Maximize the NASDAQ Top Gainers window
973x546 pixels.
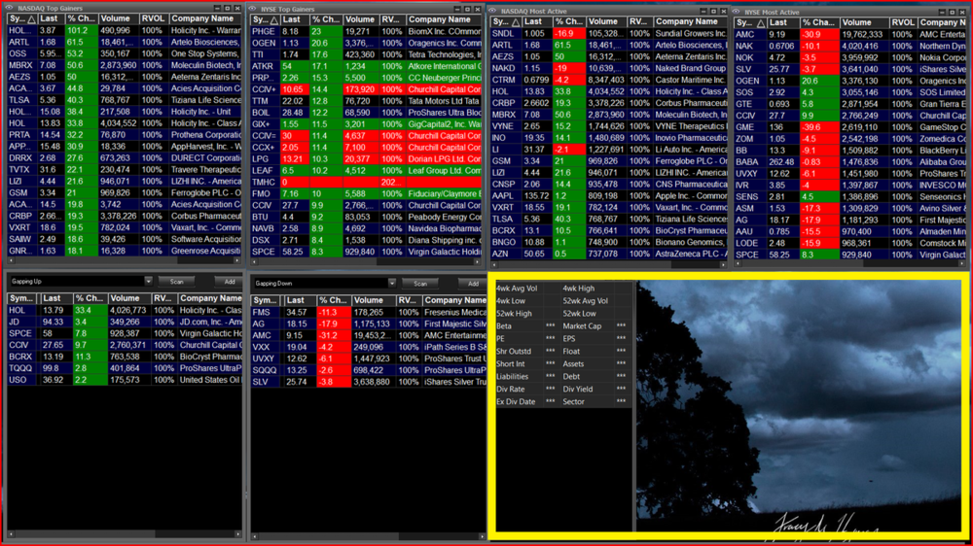(227, 8)
